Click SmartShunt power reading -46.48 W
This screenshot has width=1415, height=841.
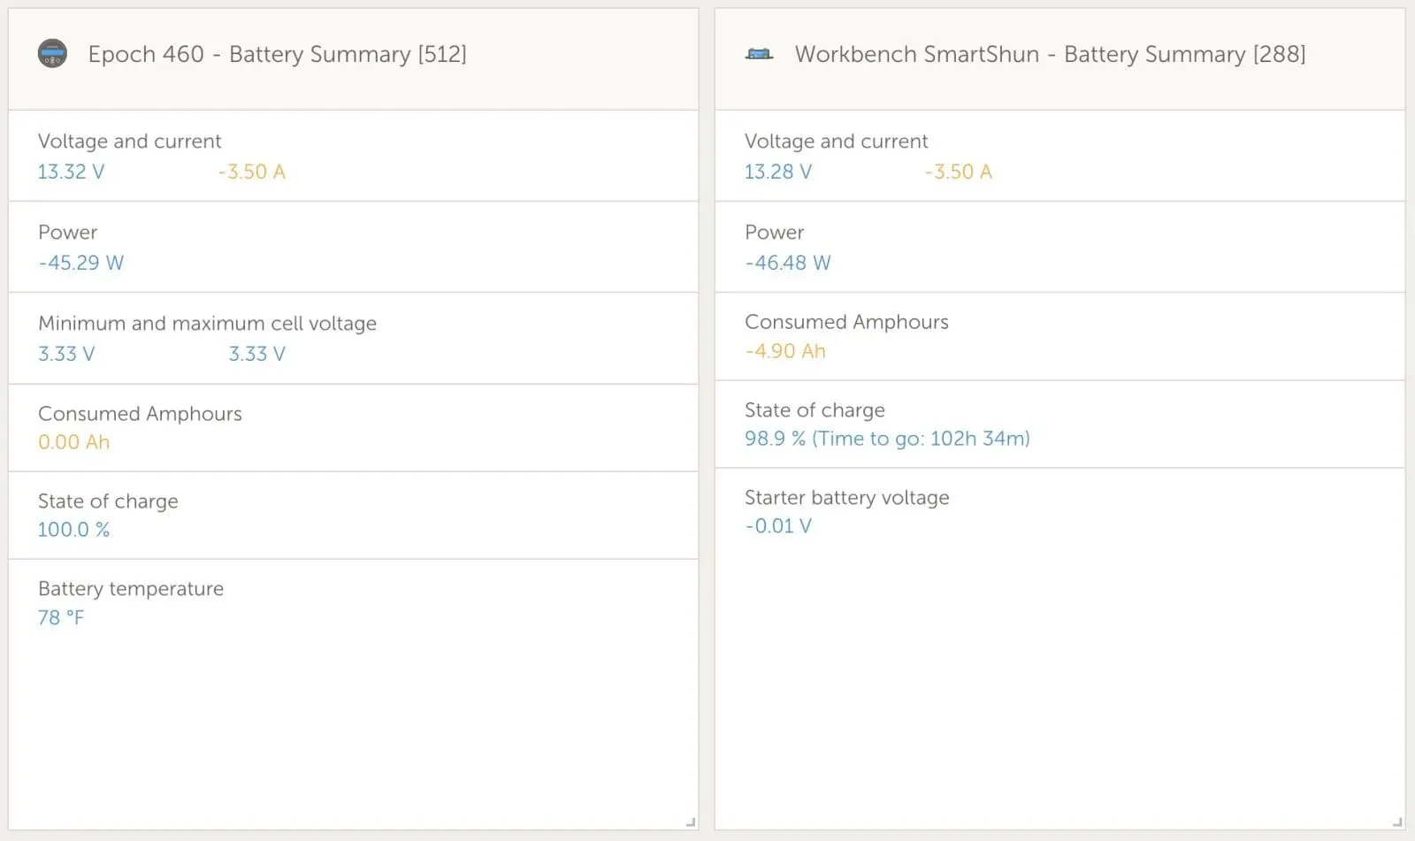[788, 263]
